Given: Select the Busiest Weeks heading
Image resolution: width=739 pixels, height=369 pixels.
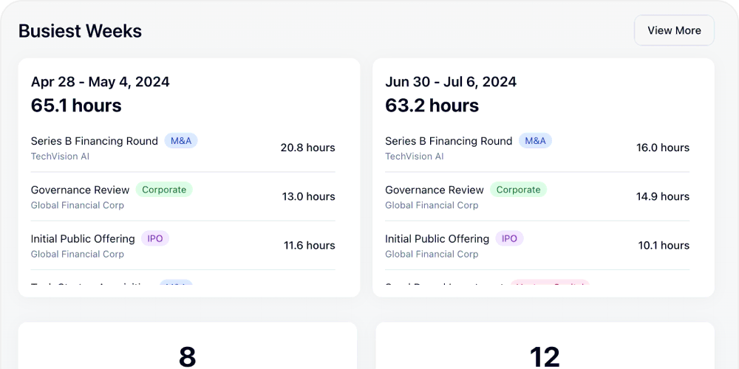Looking at the screenshot, I should click(80, 31).
